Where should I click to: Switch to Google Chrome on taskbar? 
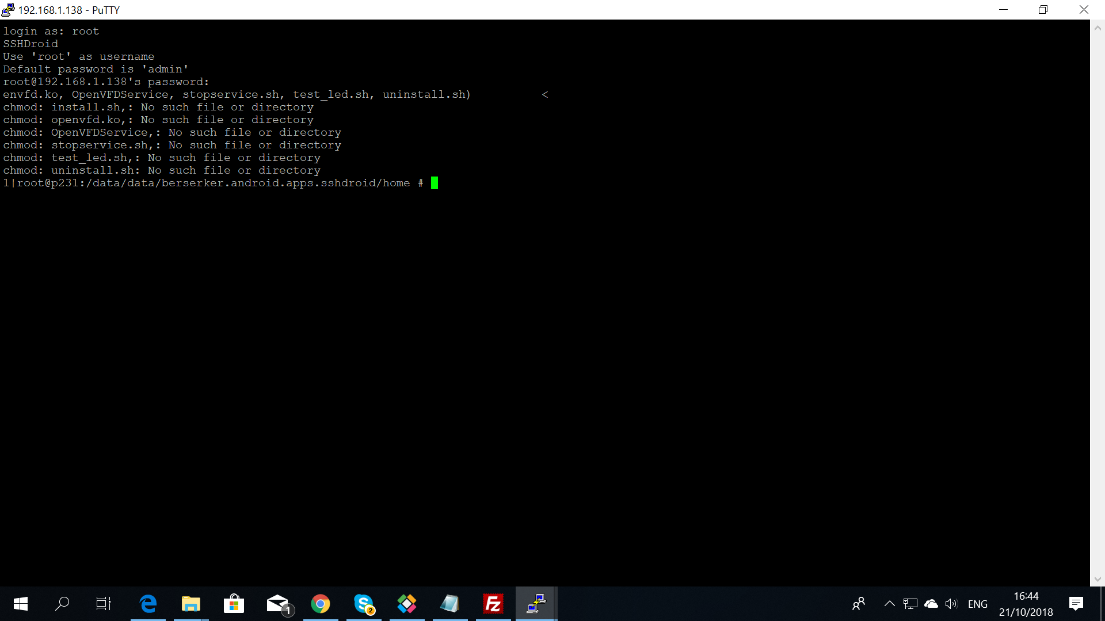[x=321, y=604]
